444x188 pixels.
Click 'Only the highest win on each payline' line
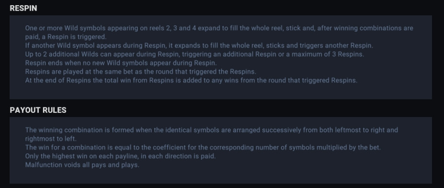[120, 156]
